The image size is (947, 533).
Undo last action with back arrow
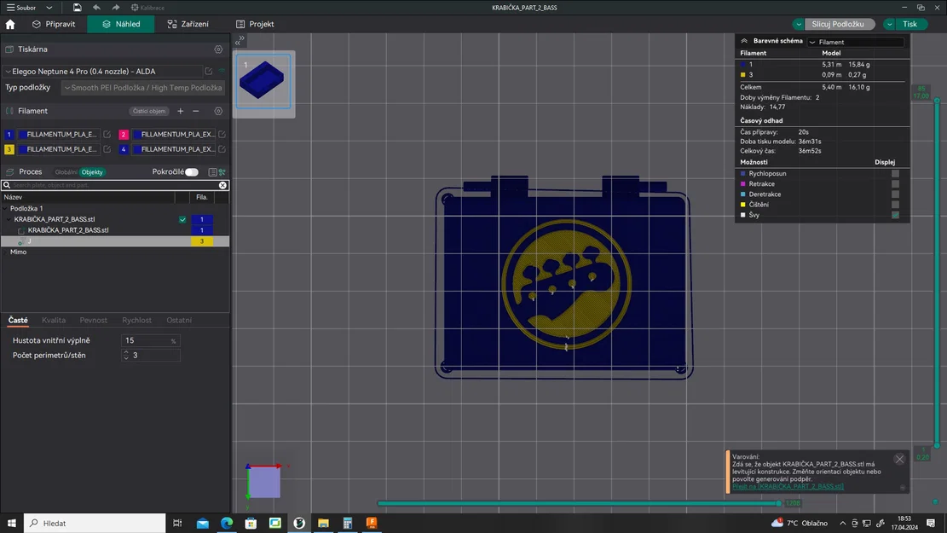click(96, 8)
